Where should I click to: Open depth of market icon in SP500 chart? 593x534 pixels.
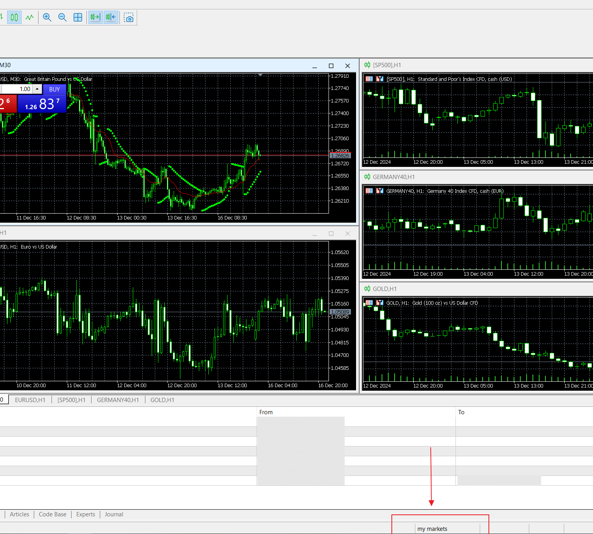point(369,79)
